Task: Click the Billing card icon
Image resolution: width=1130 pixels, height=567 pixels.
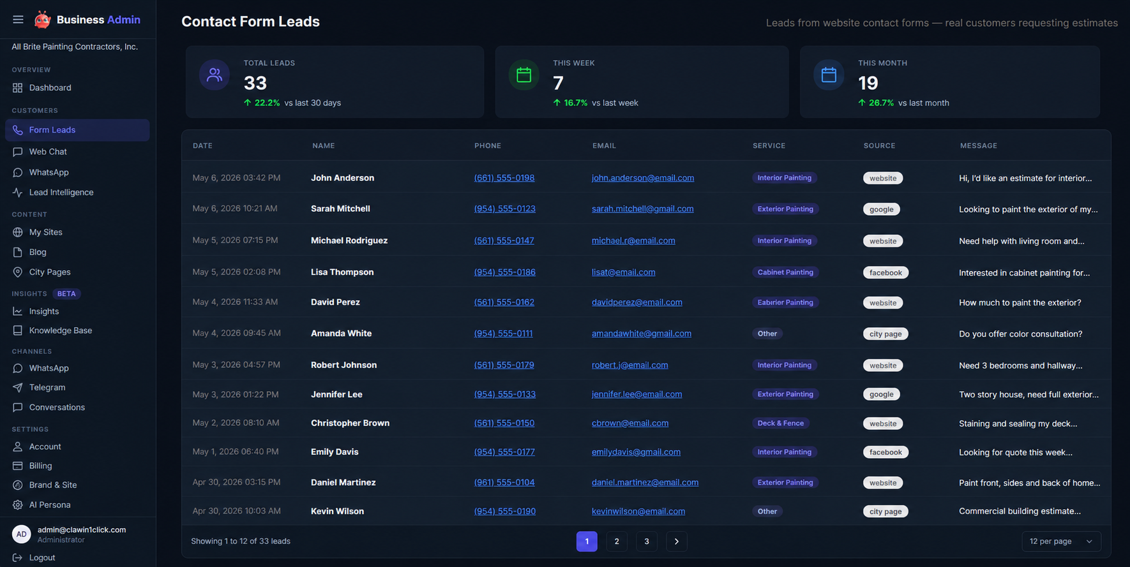Action: (17, 466)
